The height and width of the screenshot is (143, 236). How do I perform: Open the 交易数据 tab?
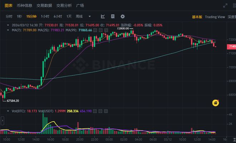click(x=44, y=5)
